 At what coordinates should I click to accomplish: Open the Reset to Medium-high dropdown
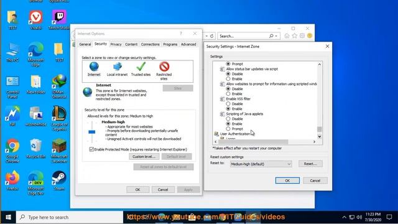(x=261, y=164)
